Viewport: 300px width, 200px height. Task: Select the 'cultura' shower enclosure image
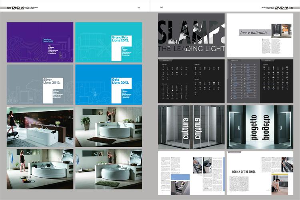(x=191, y=126)
